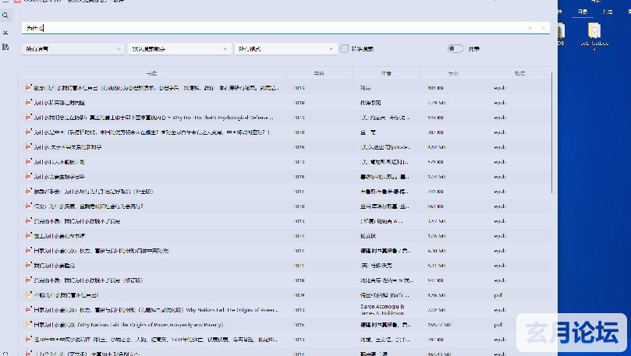Viewport: 631px width, 356px height.
Task: Click the results table vertical scrollbar
Action: [x=551, y=132]
